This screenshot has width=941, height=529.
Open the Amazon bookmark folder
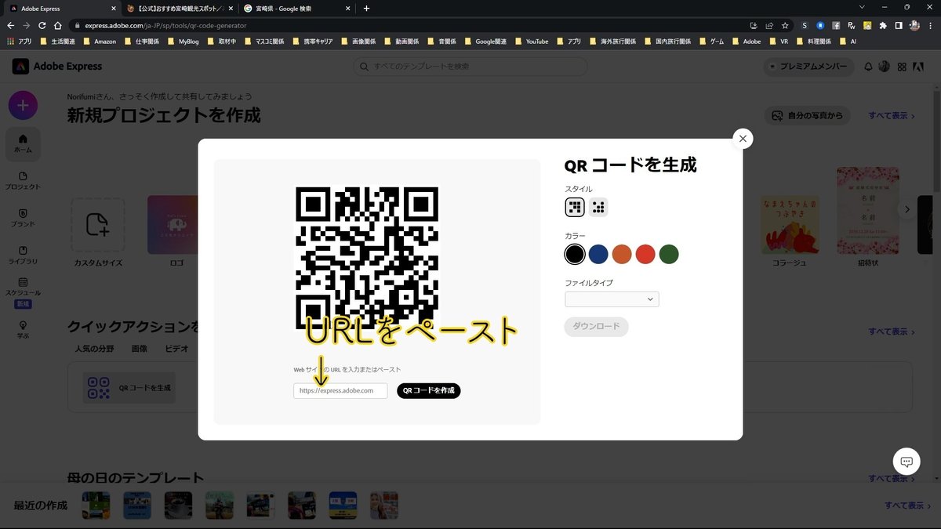click(99, 41)
